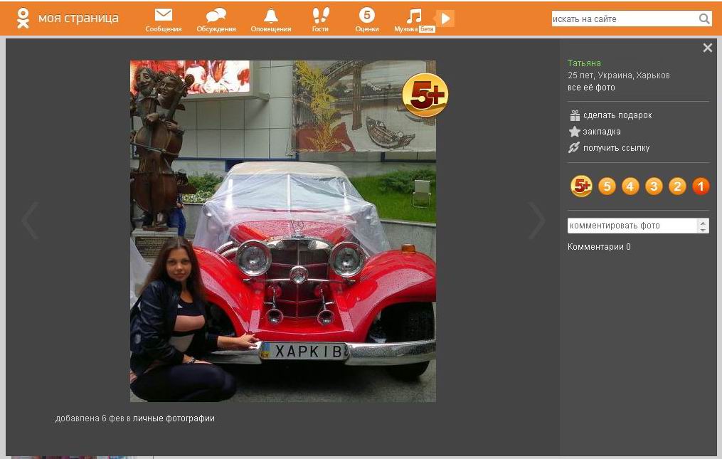Viewport: 722px width, 459px height.
Task: Open Татьяна's profile link
Action: point(584,63)
